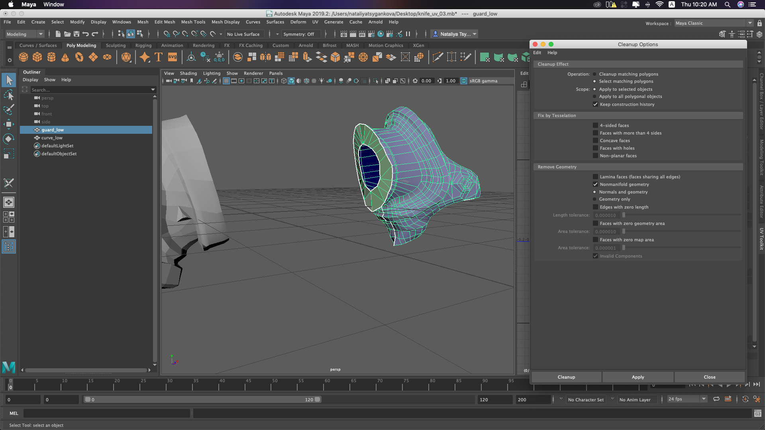Screen dimensions: 765x430
Task: Enable wireframe on shaded in viewport toolbar
Action: coord(306,81)
